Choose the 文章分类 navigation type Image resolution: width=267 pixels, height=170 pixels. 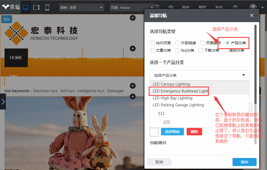pos(152,50)
